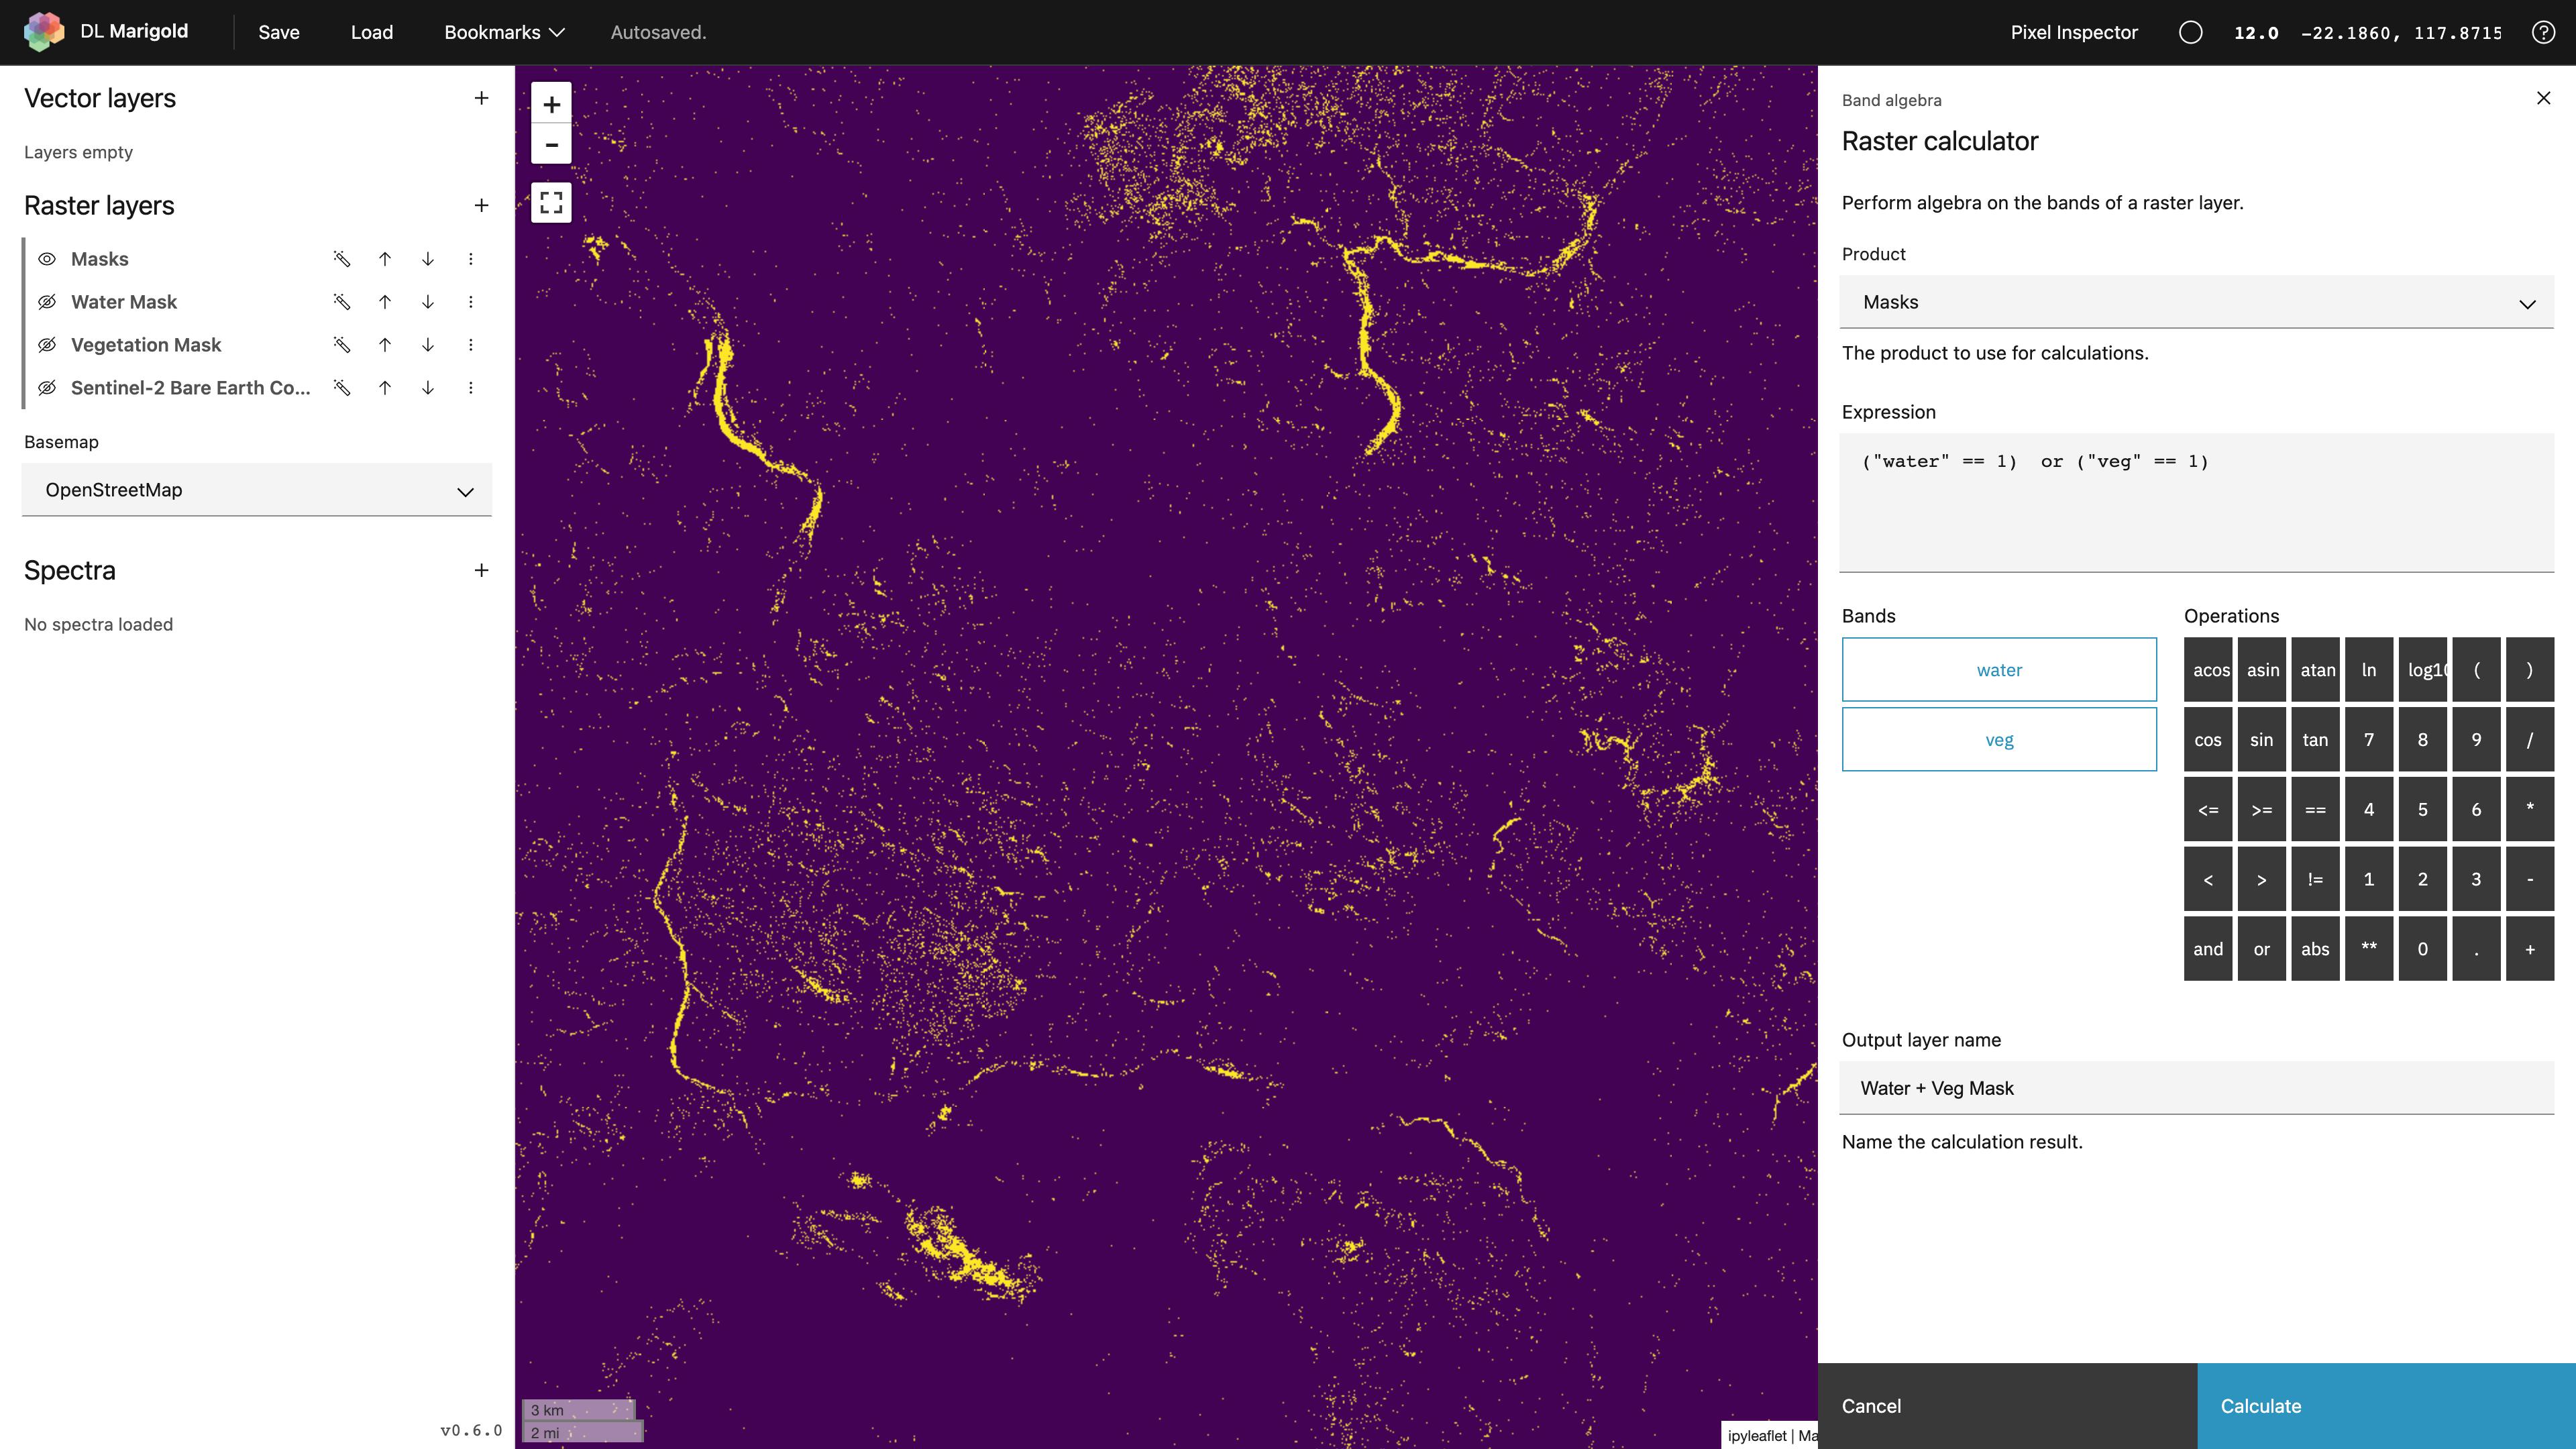This screenshot has width=2576, height=1449.
Task: Toggle the Pixel Inspector radio circle
Action: click(x=2190, y=32)
